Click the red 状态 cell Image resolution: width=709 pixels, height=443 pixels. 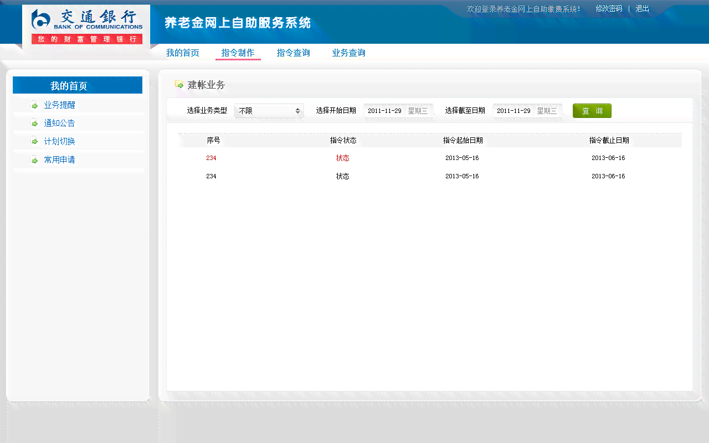click(x=342, y=158)
